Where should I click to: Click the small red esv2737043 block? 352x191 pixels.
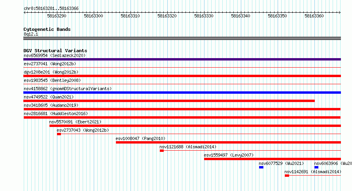pyautogui.click(x=59, y=134)
